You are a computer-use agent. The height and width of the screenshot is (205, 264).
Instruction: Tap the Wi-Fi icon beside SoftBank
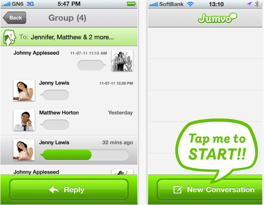(x=190, y=4)
